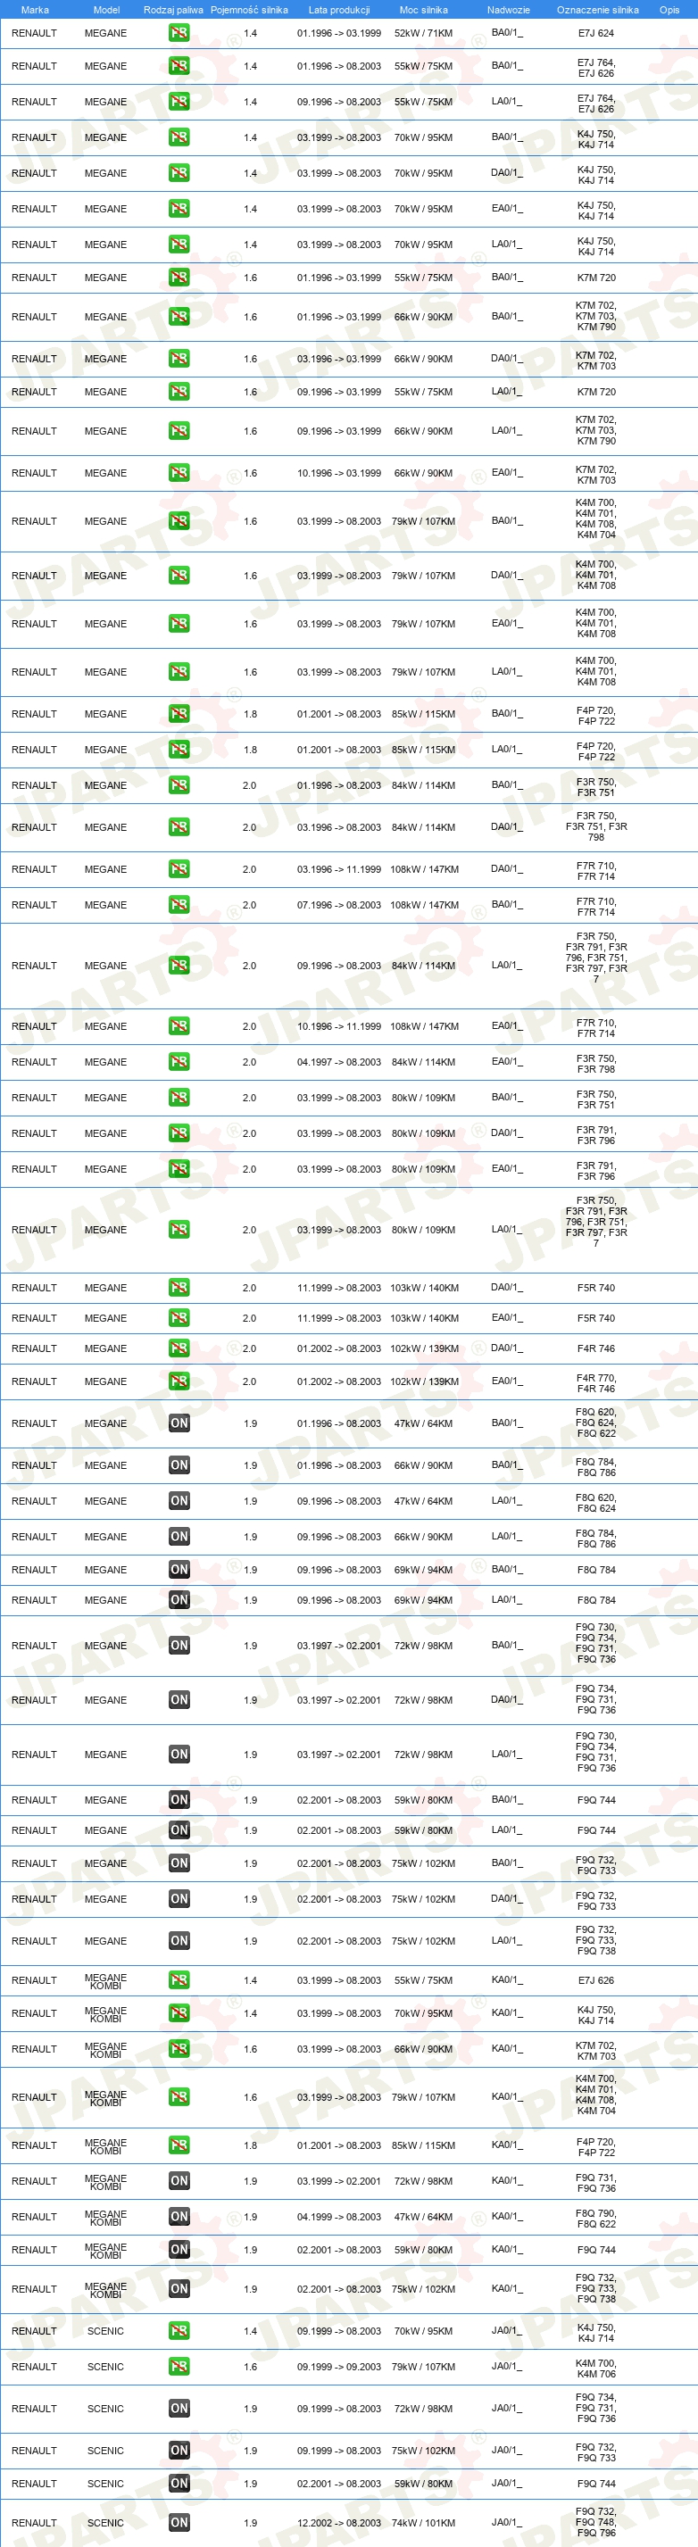This screenshot has width=698, height=2547.
Task: Click the engine code F4R 770, F4R 746
Action: click(596, 1382)
